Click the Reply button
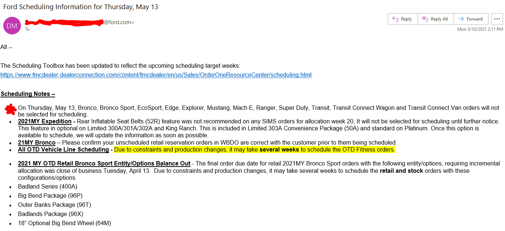This screenshot has width=505, height=231. coord(403,19)
